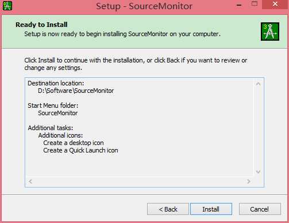Minimize the Setup window

point(239,5)
